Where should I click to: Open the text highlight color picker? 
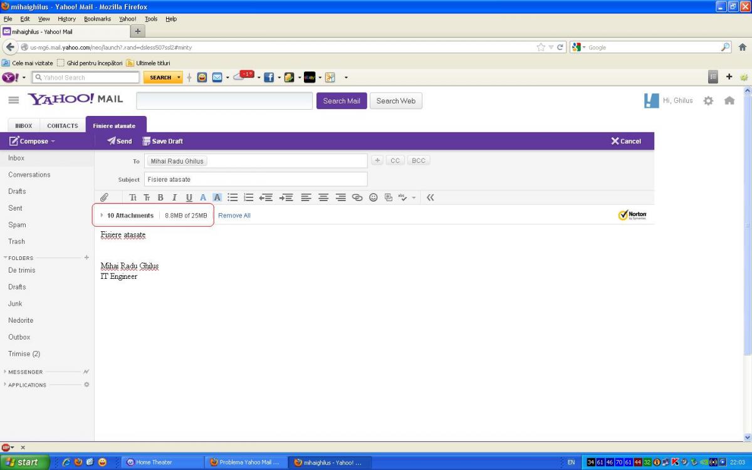(217, 197)
